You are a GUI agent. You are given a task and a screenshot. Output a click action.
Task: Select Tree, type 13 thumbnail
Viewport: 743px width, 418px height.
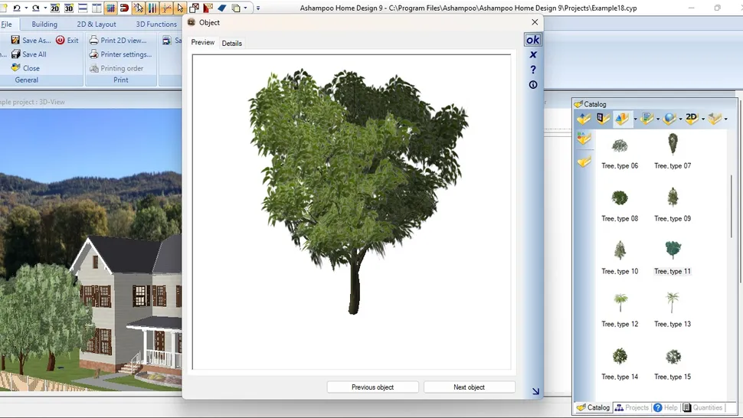[x=673, y=303]
